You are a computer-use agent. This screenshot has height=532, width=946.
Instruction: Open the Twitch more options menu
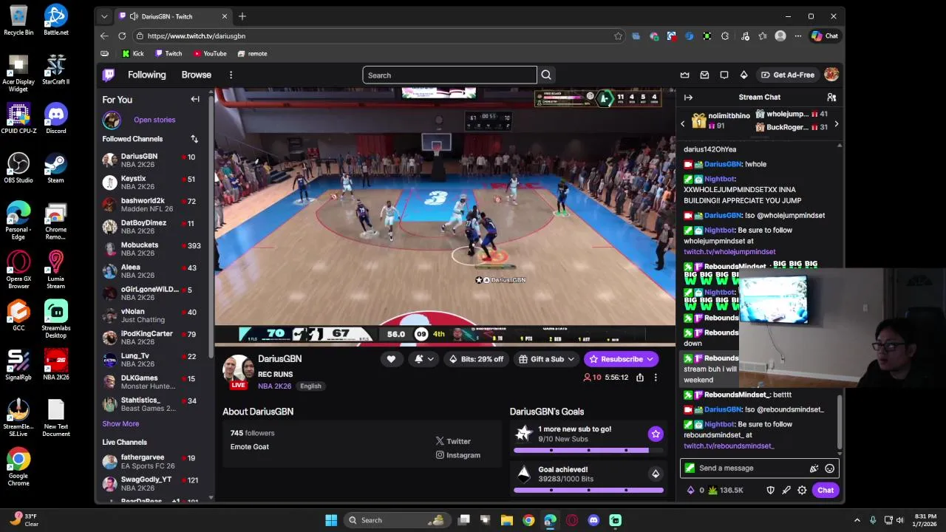[x=231, y=75]
